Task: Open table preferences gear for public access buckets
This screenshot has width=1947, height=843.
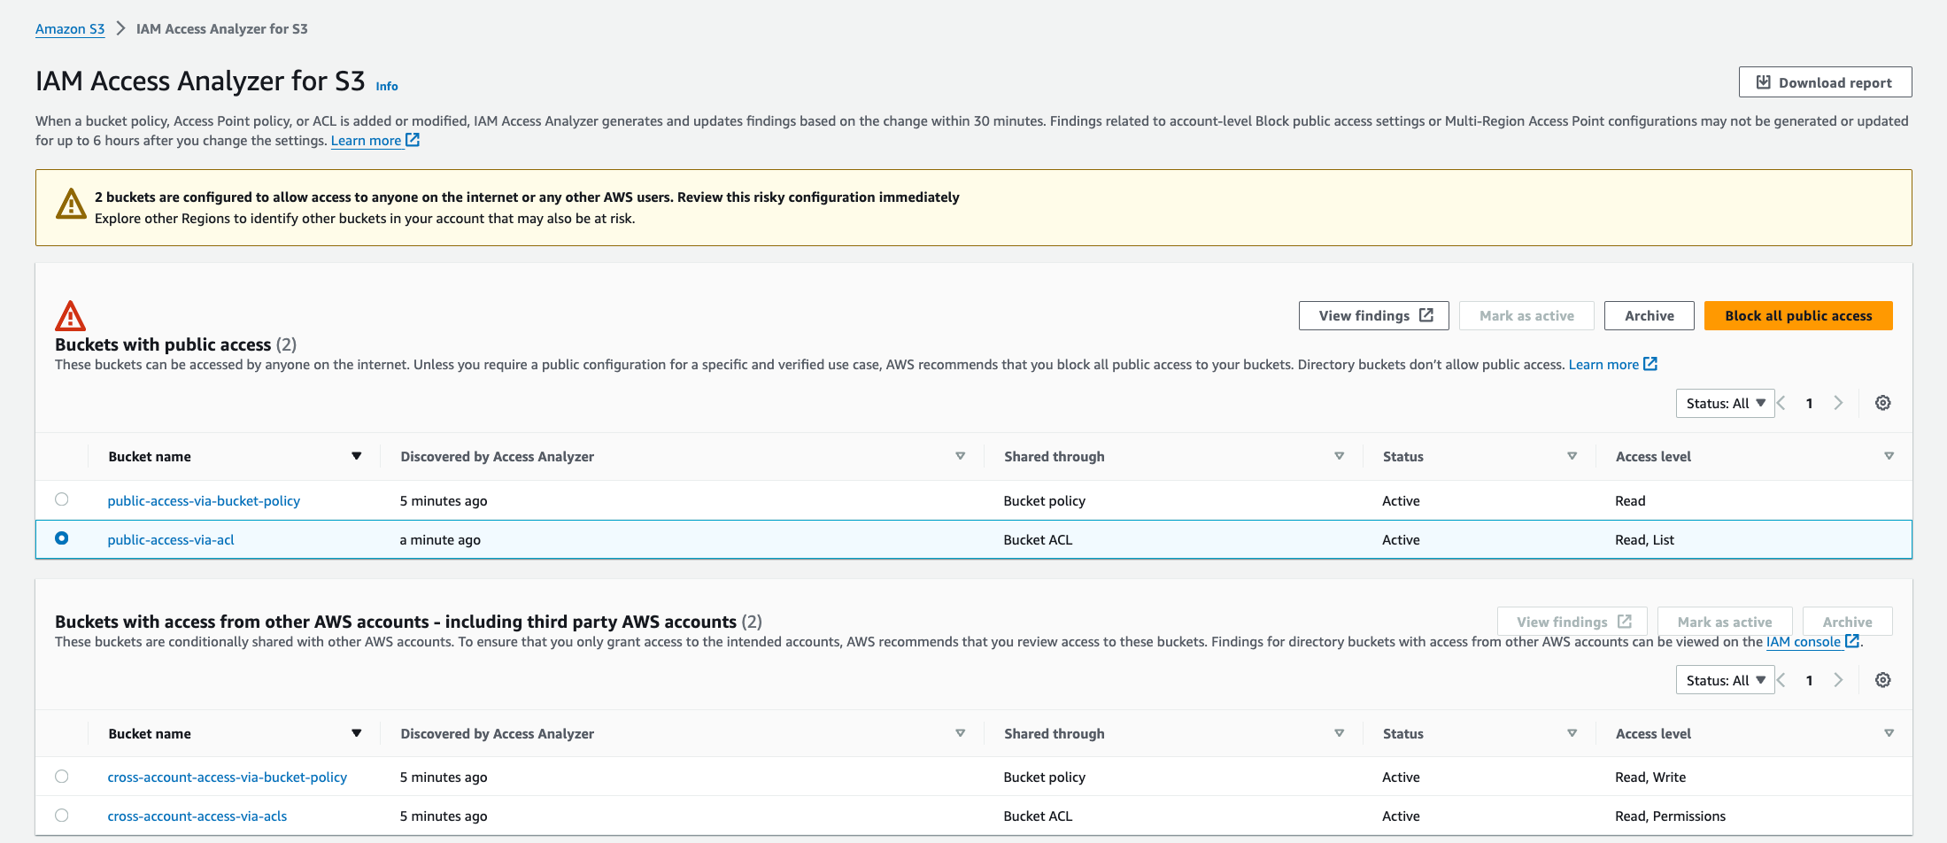Action: coord(1882,403)
